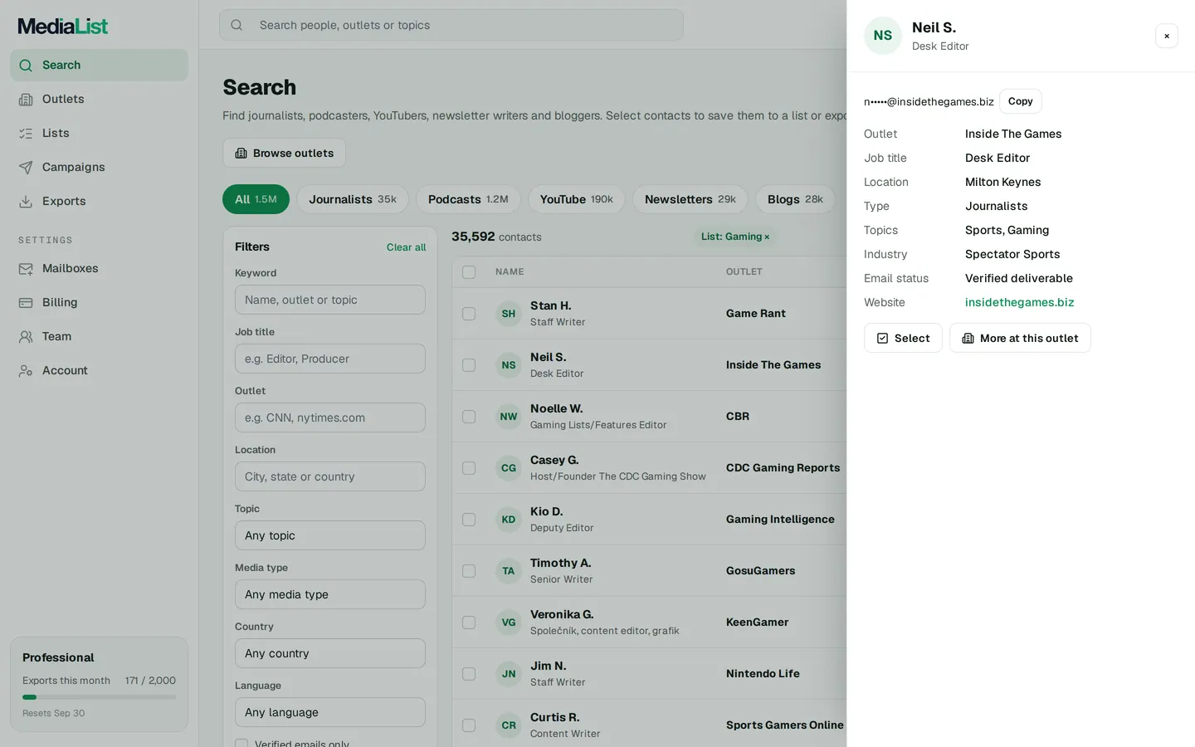Click the Account user icon
Image resolution: width=1195 pixels, height=747 pixels.
pos(26,371)
